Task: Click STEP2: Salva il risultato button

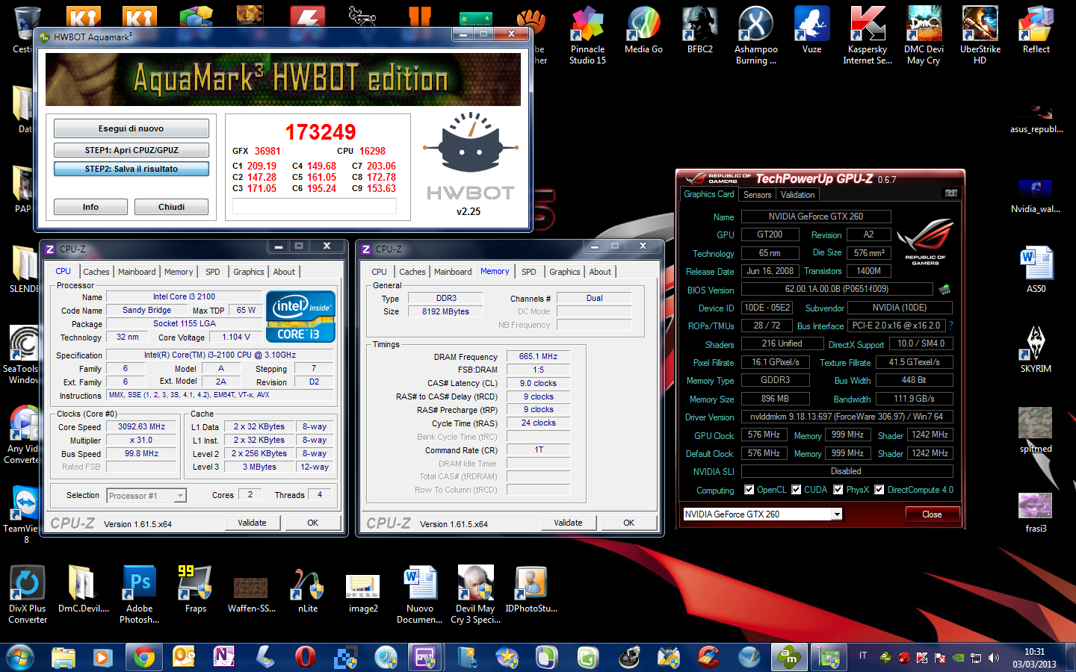Action: coord(131,169)
